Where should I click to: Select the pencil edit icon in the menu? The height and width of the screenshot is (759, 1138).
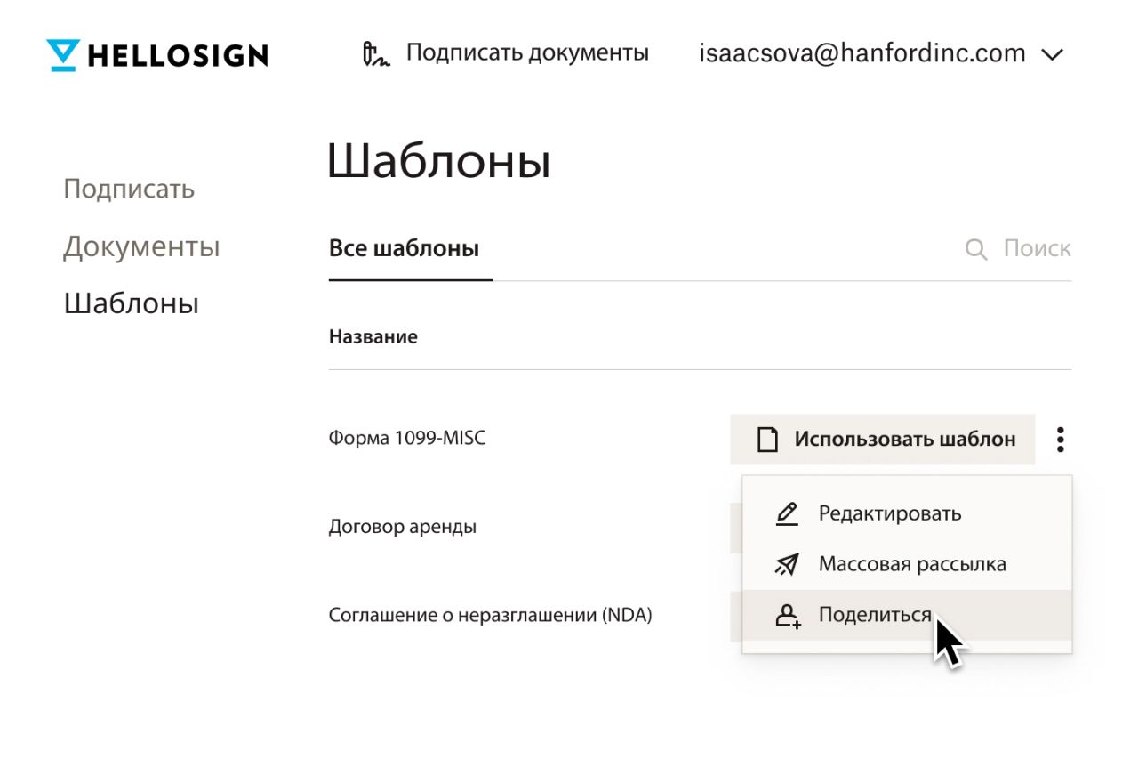(787, 513)
